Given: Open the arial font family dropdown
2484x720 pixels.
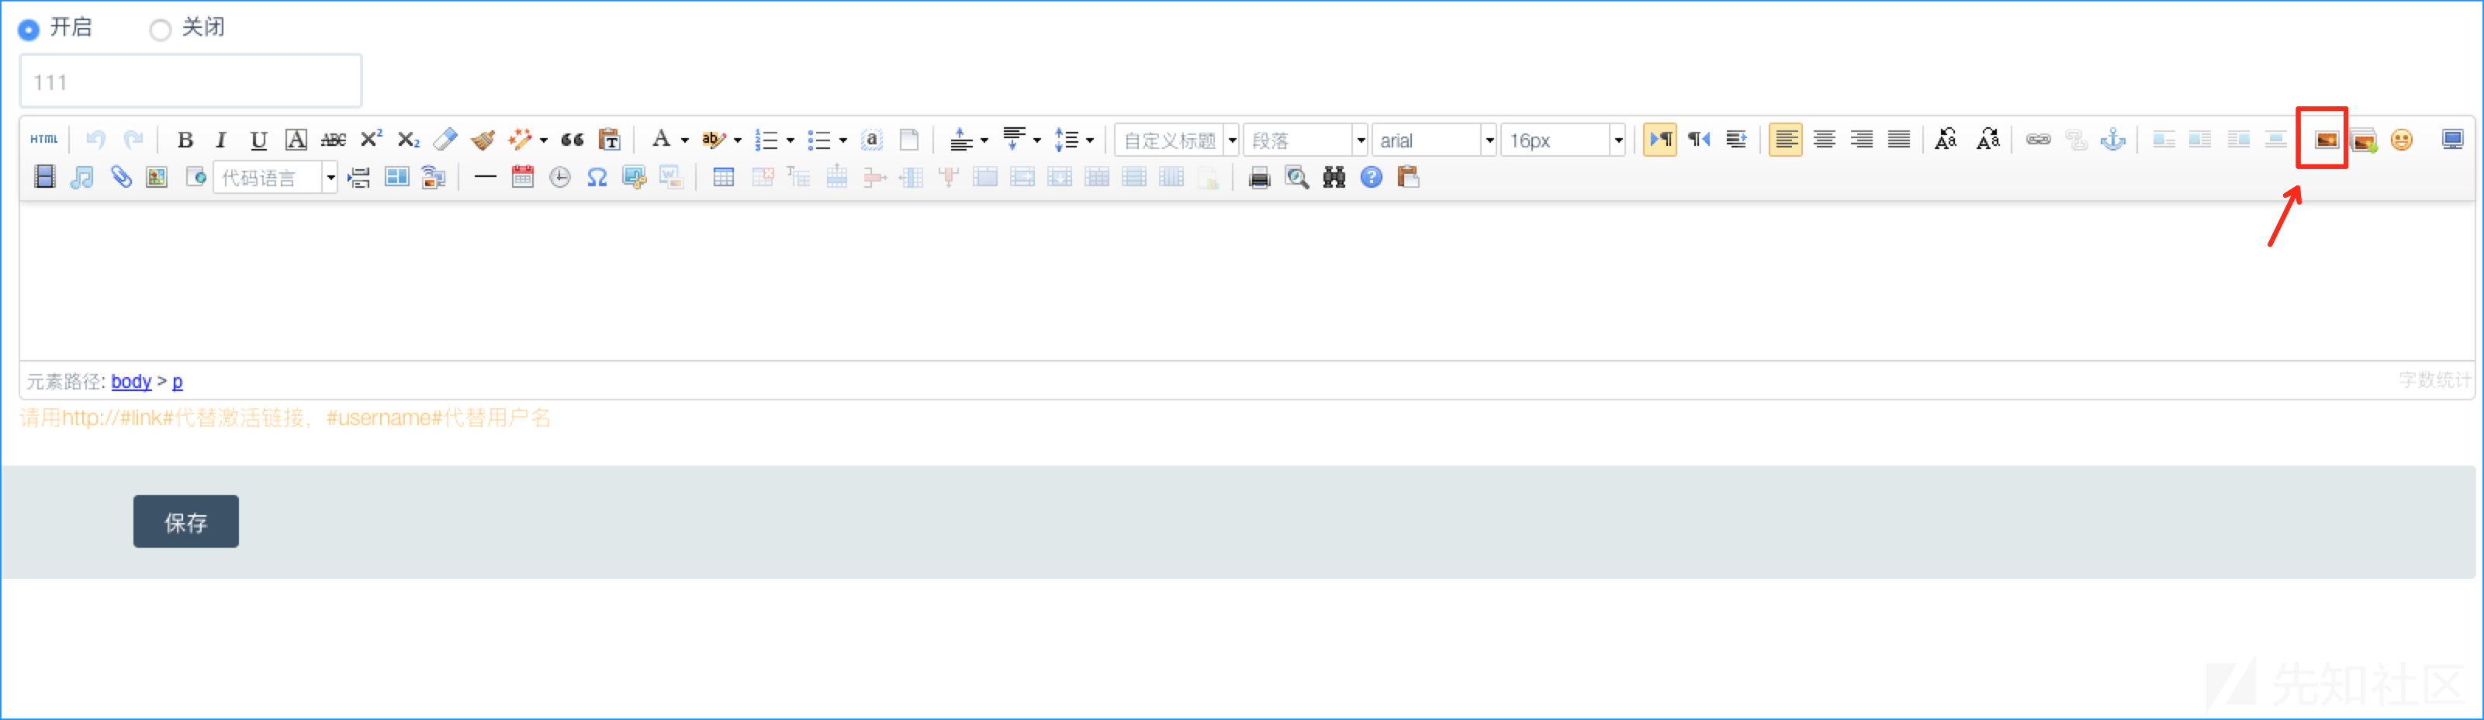Looking at the screenshot, I should pos(1489,140).
